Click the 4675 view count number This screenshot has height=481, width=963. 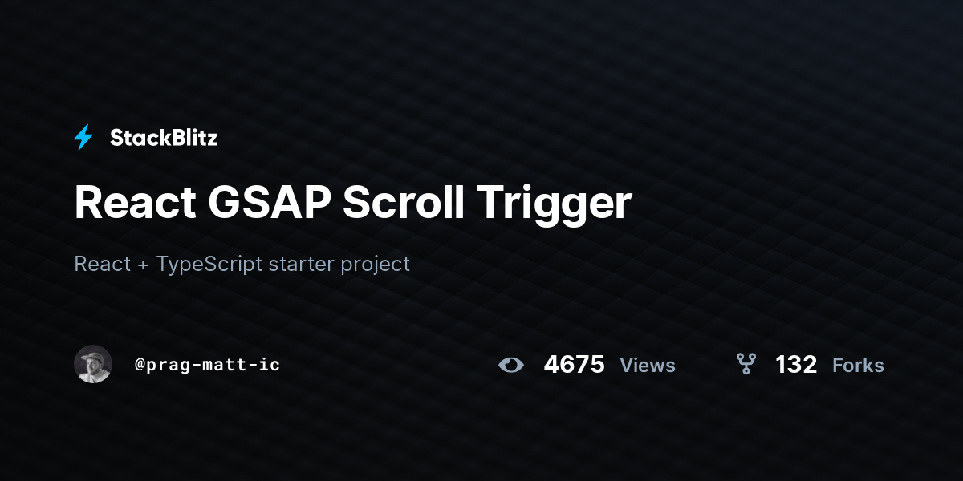[x=575, y=365]
